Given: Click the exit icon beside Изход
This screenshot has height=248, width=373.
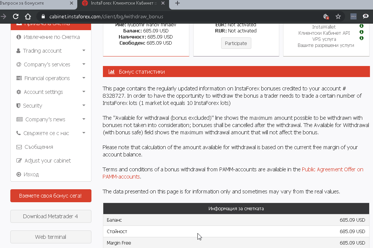Looking at the screenshot, I should [19, 174].
